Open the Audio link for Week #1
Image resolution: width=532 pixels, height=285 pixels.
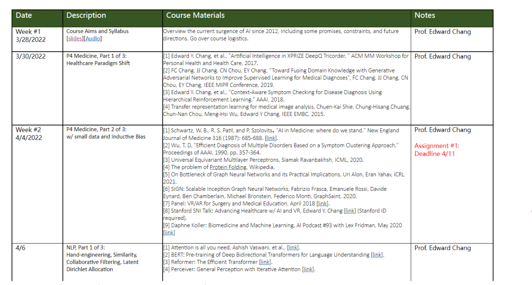[93, 38]
